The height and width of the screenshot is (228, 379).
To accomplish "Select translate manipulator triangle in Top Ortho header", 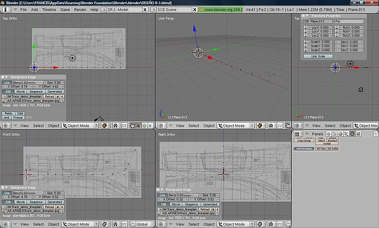I will pos(138,126).
